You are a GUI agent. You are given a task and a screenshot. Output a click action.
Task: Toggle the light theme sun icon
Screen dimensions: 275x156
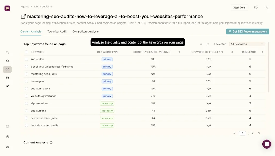8,126
